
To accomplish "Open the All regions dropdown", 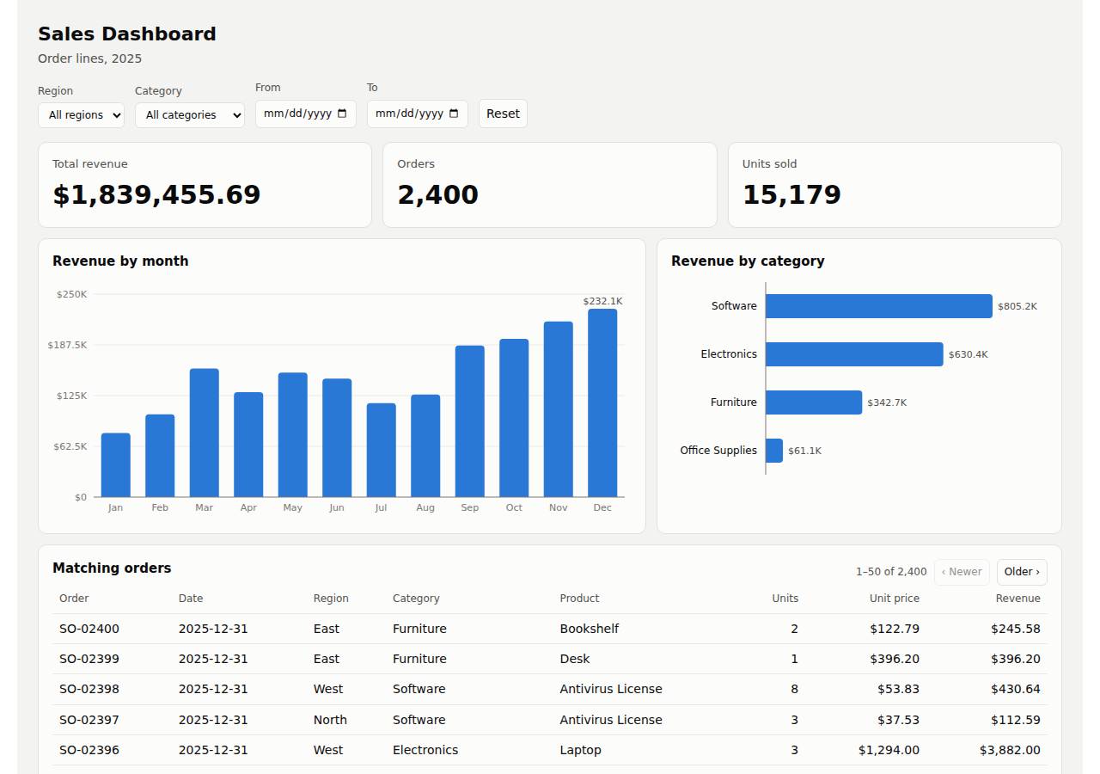I will (81, 115).
